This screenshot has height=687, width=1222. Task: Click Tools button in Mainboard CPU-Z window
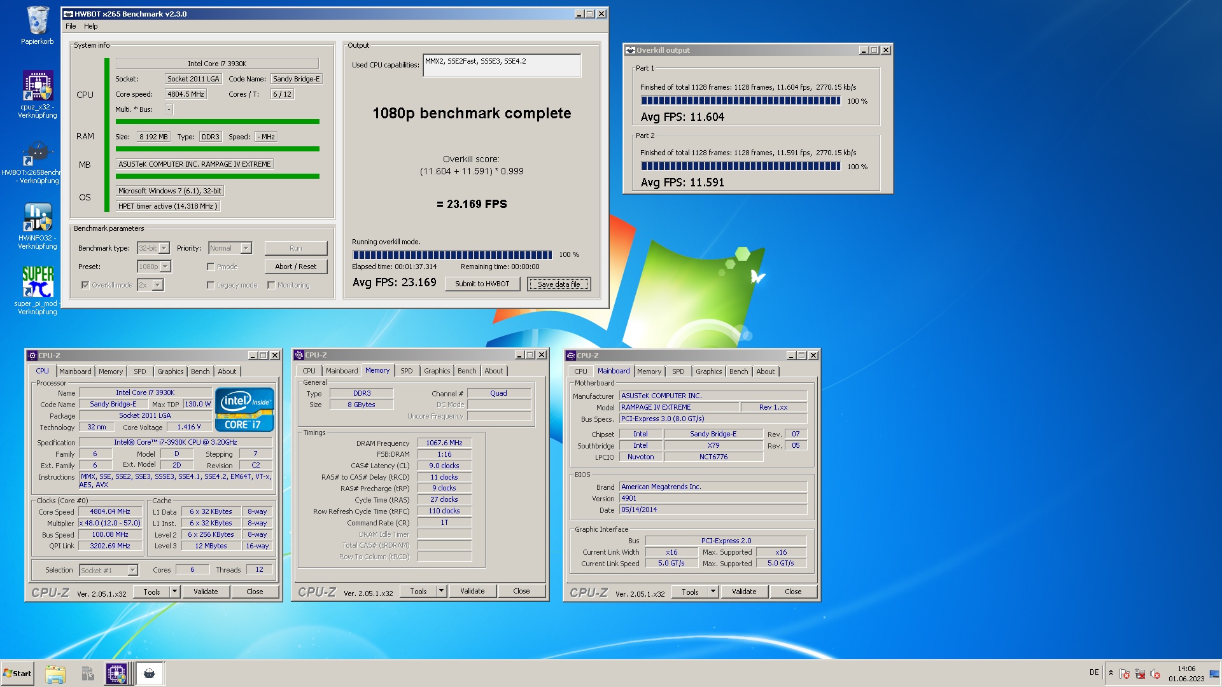click(x=690, y=592)
